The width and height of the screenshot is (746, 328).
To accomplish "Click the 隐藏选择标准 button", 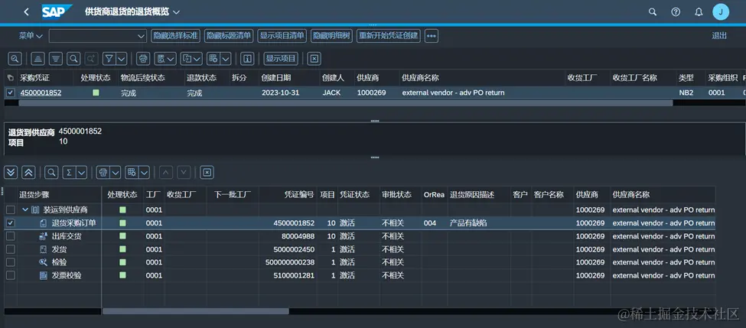I will pos(175,36).
